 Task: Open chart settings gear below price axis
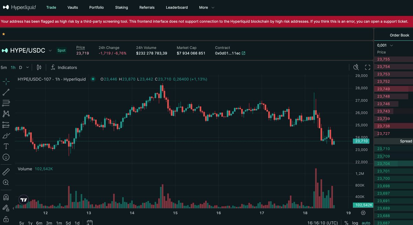363,213
